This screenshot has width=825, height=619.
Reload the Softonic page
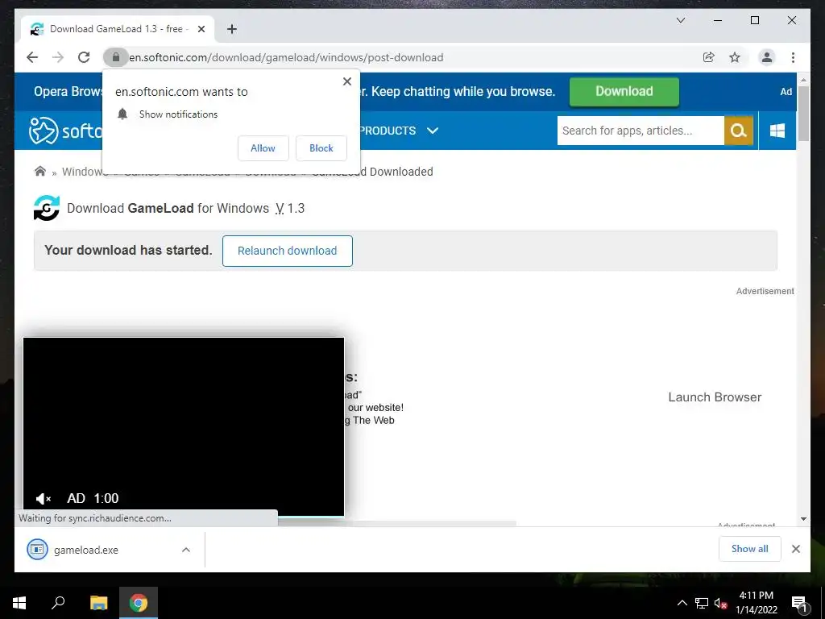(84, 57)
